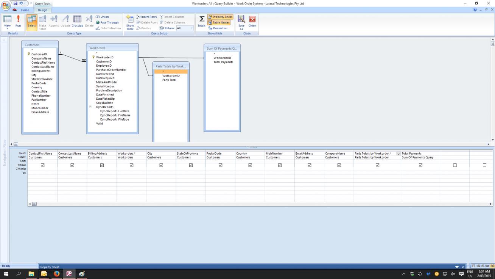Click the Query Tools contextual tab
This screenshot has width=495, height=279.
tap(43, 4)
